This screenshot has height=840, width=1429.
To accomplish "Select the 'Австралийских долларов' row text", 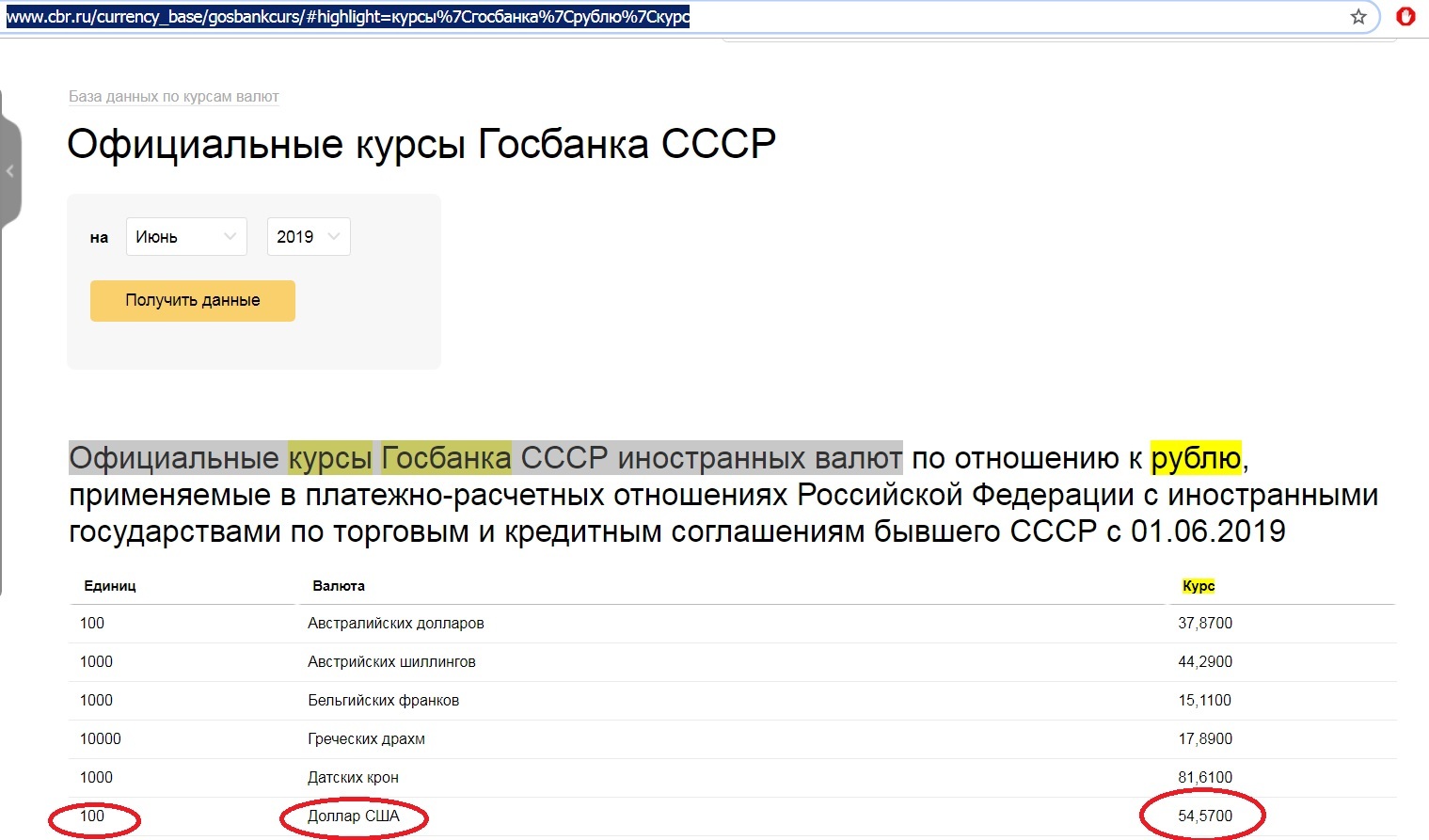I will (396, 624).
